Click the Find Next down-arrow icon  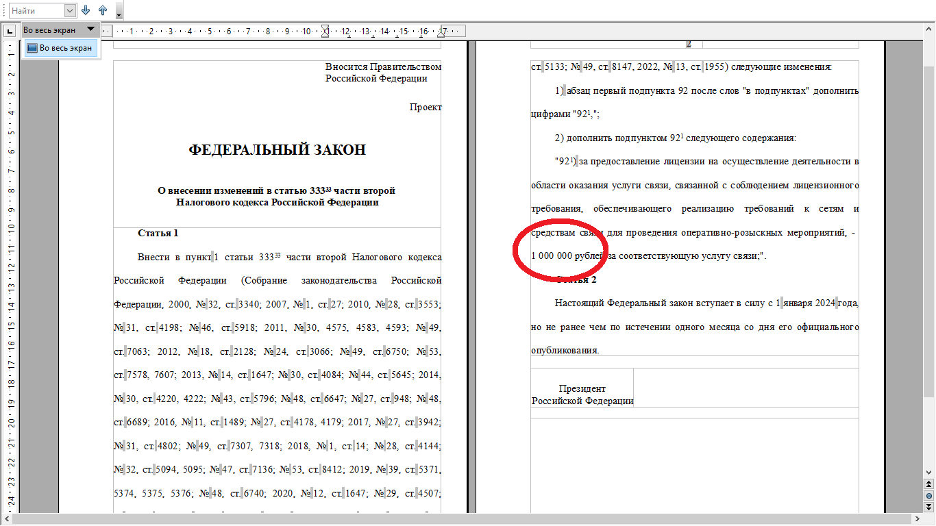(x=86, y=10)
